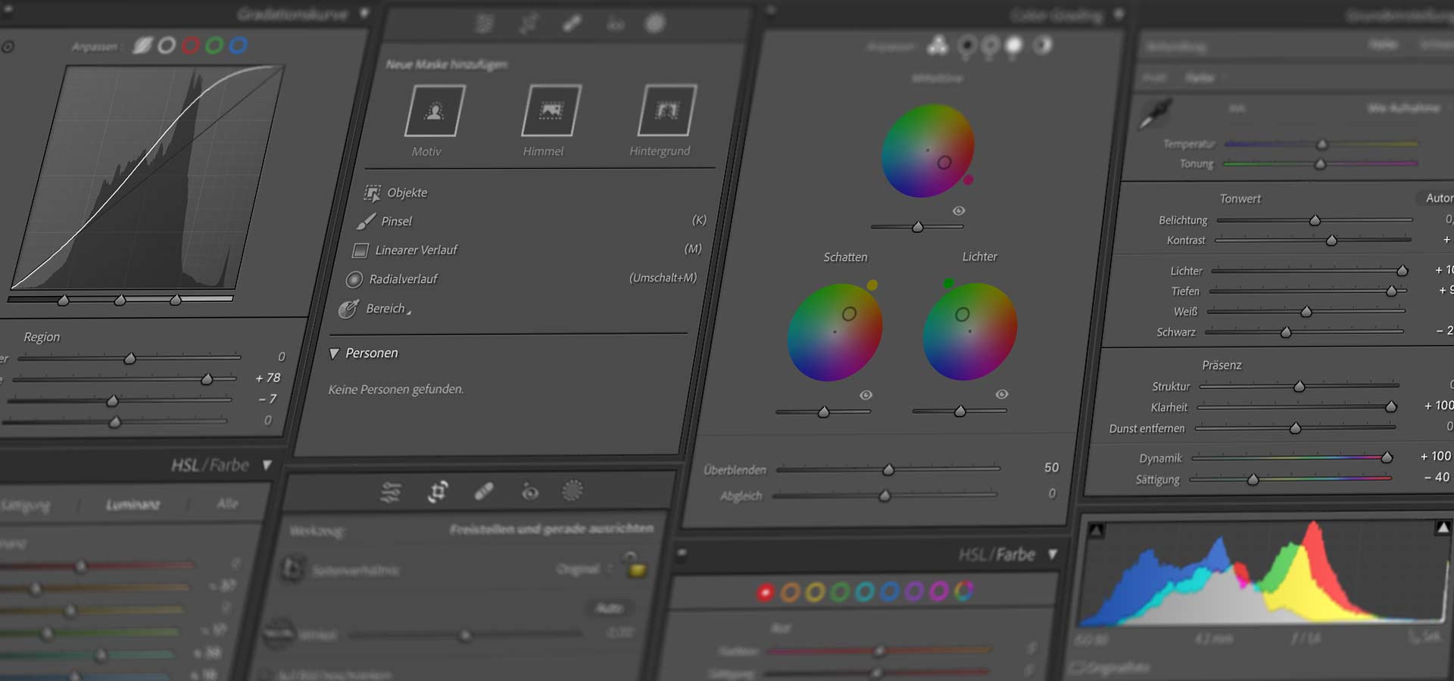The width and height of the screenshot is (1454, 681).
Task: Toggle visibility of the Lichter color wheel
Action: tap(1002, 393)
